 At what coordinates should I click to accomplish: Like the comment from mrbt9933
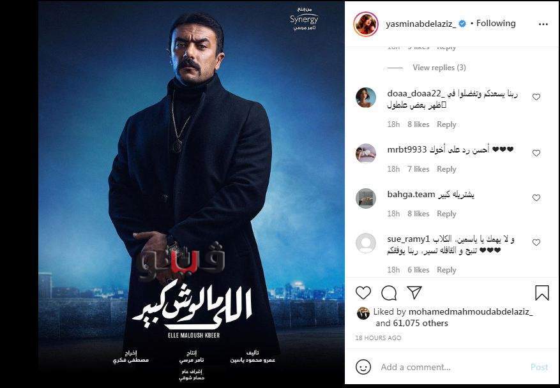[536, 153]
